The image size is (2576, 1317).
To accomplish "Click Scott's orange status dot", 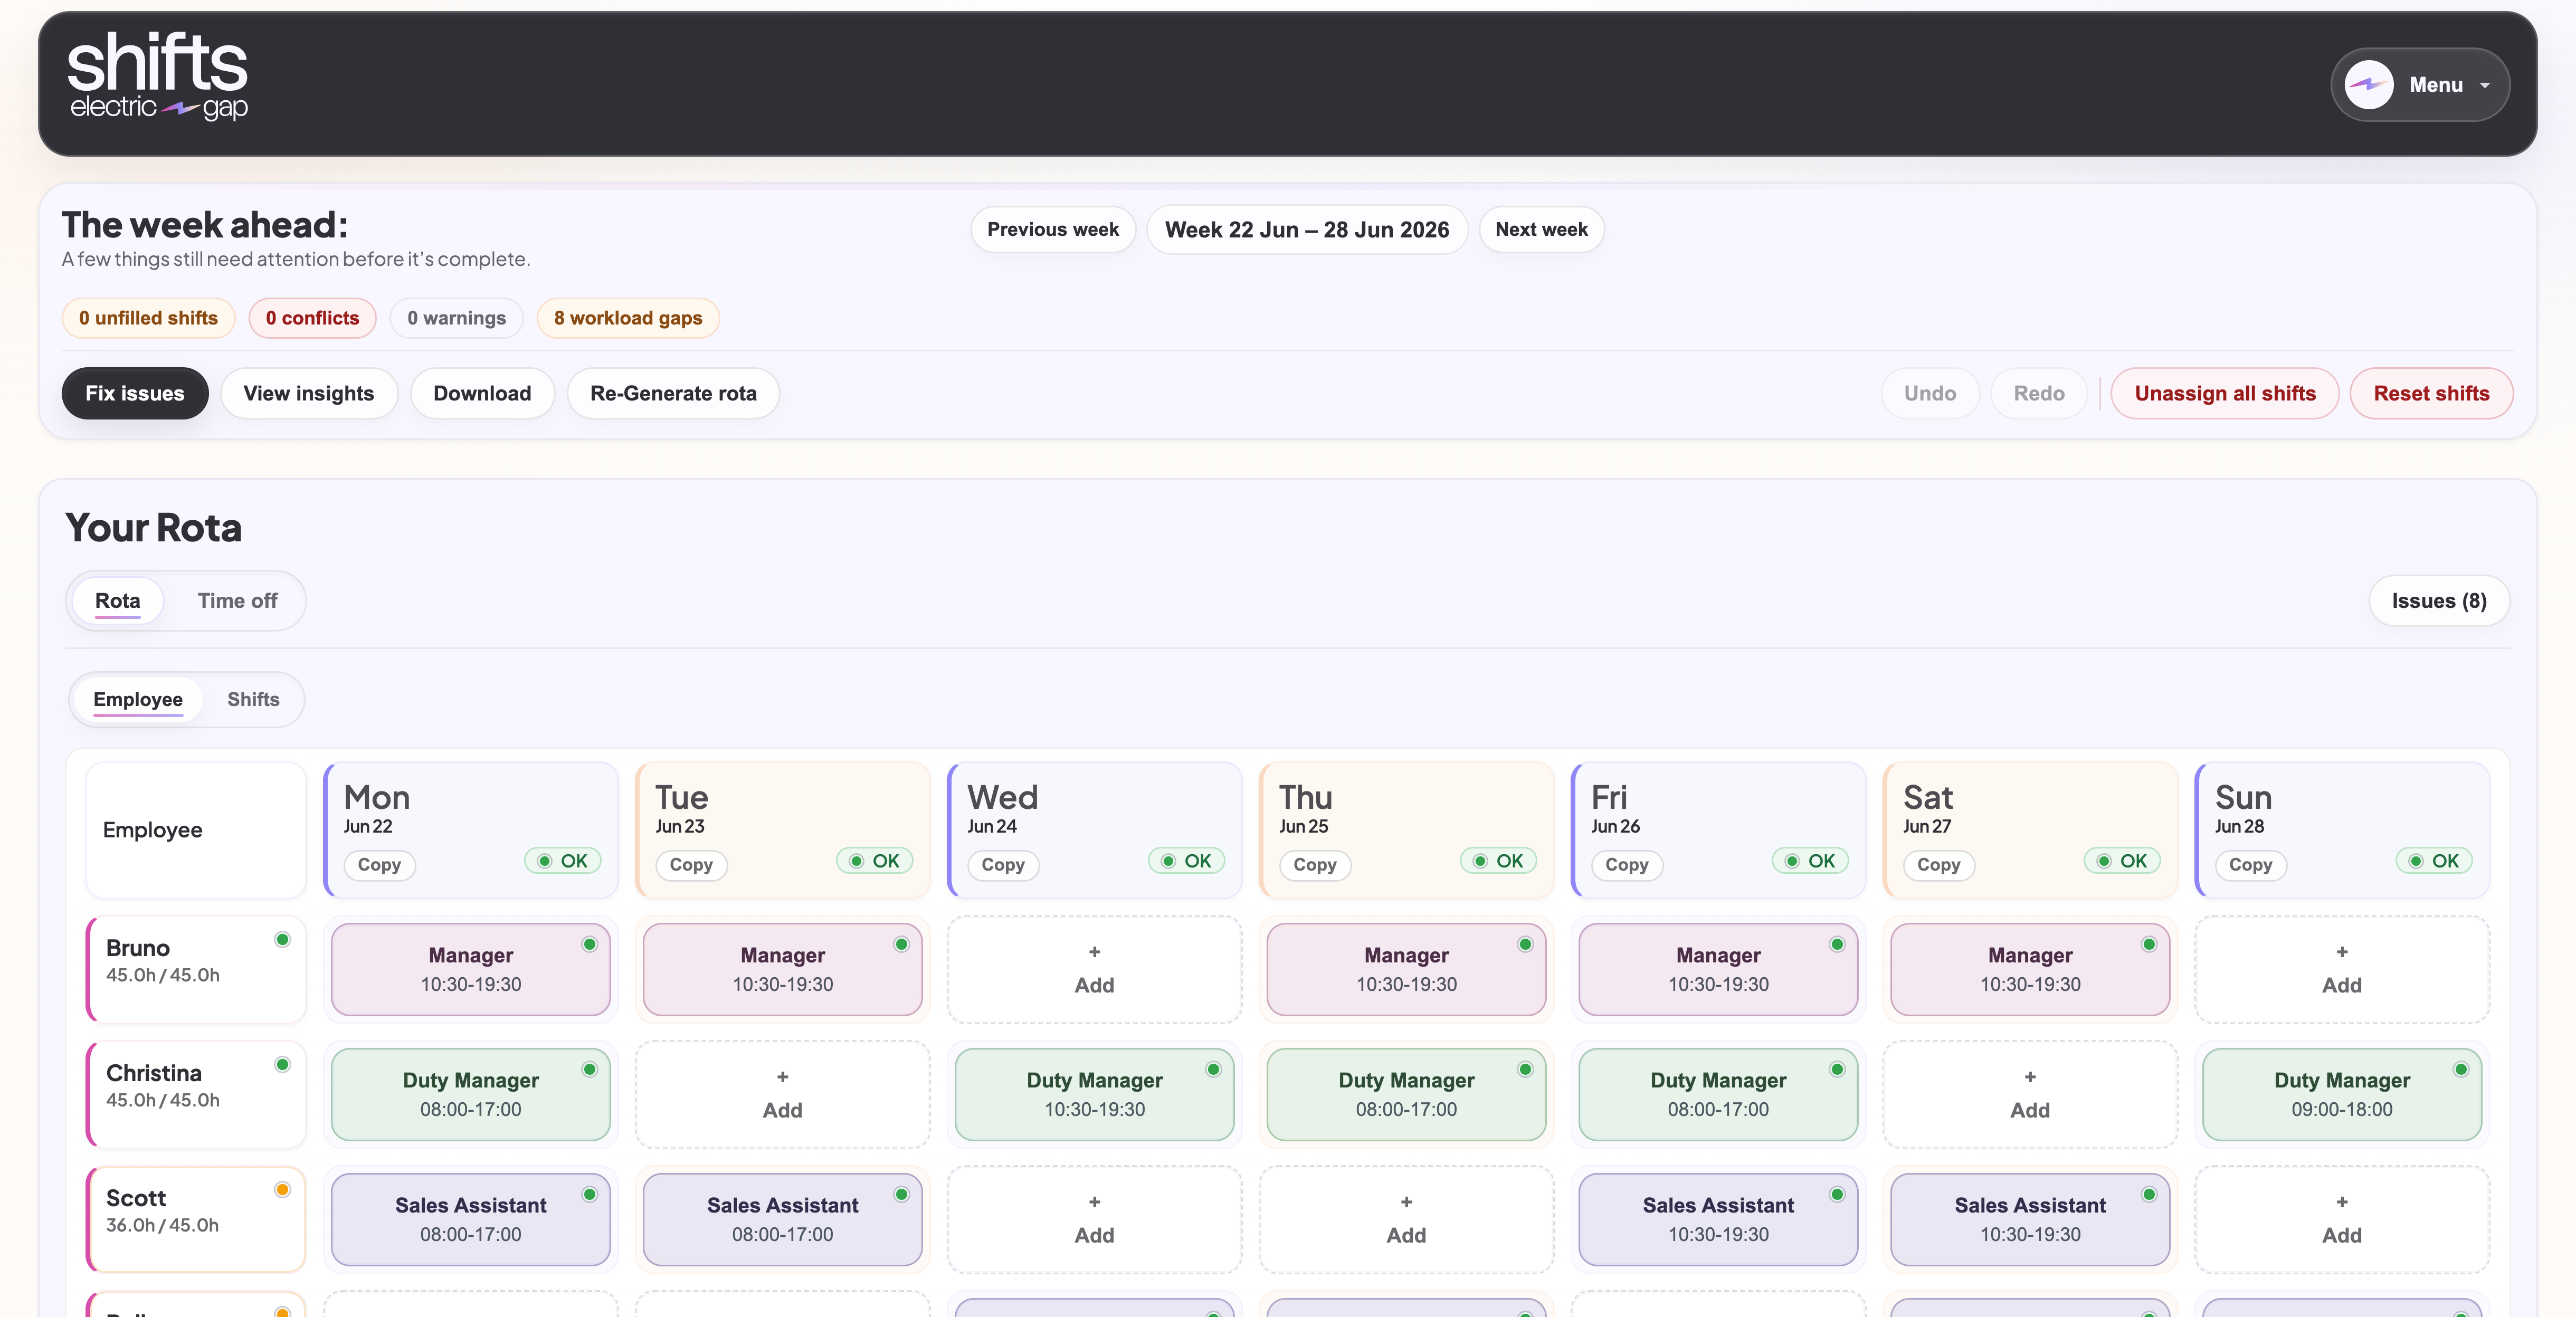I will (283, 1190).
